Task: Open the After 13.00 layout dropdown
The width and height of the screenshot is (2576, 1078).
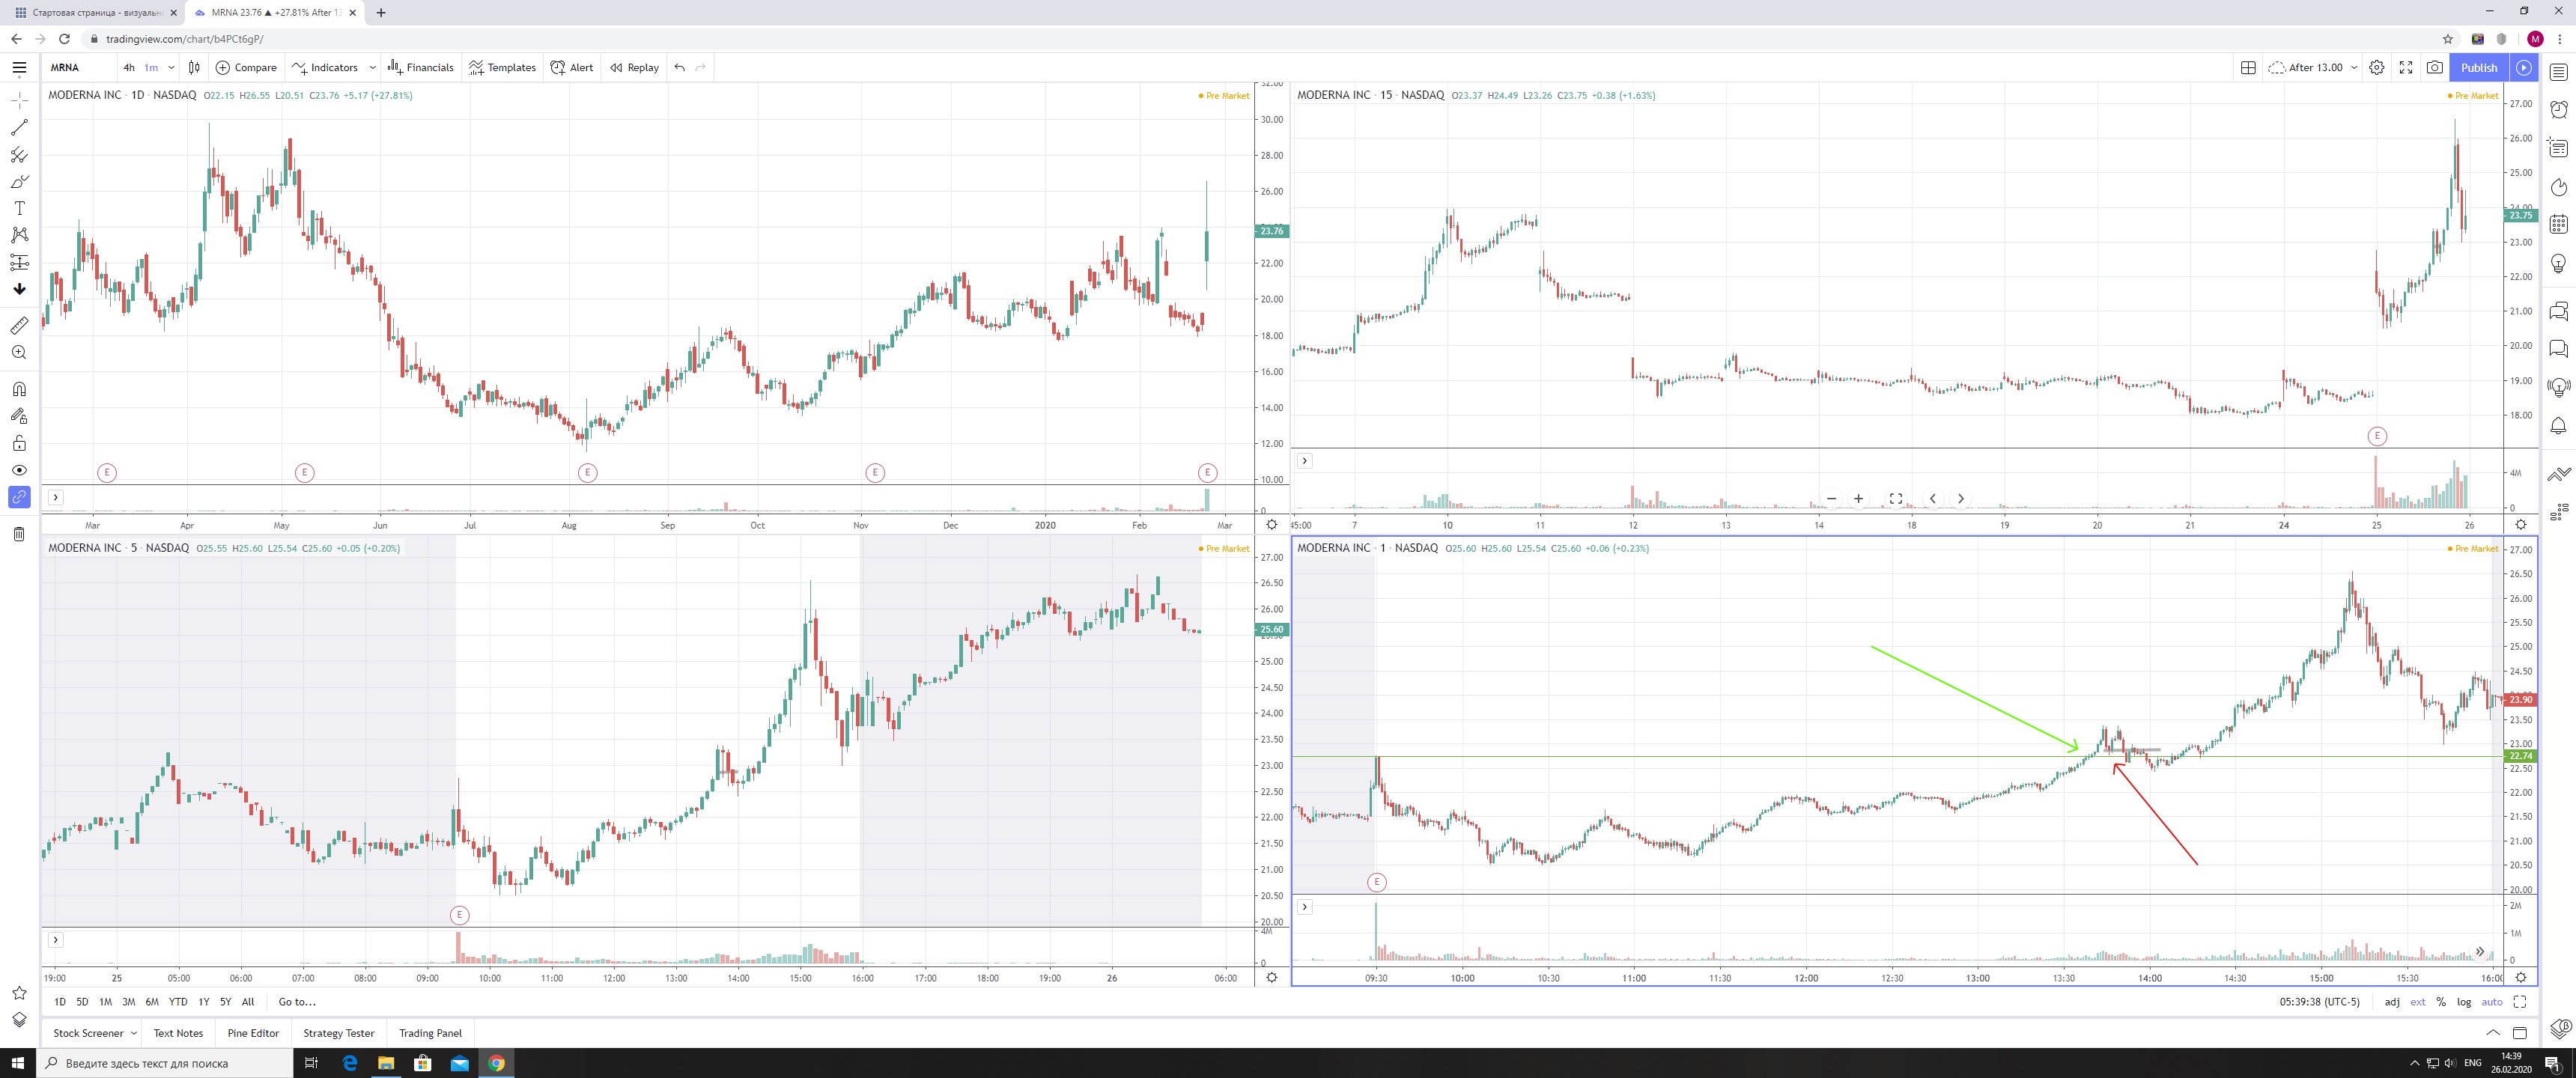Action: pos(2354,67)
